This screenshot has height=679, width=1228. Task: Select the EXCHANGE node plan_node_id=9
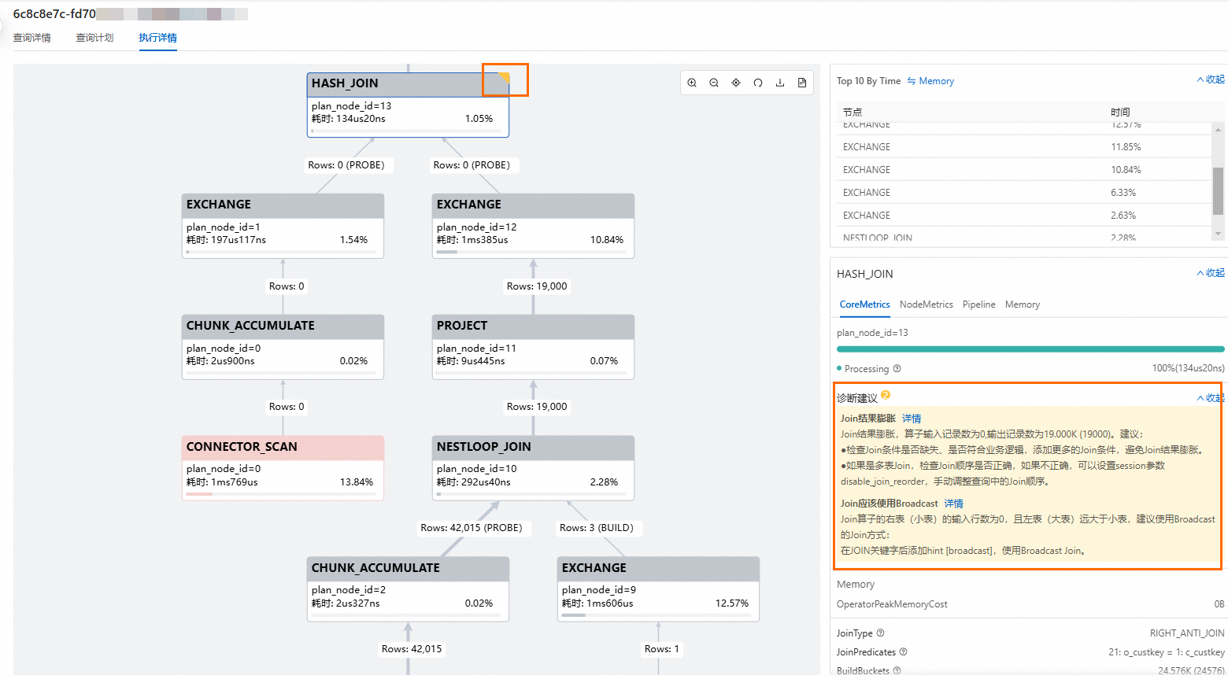point(658,589)
